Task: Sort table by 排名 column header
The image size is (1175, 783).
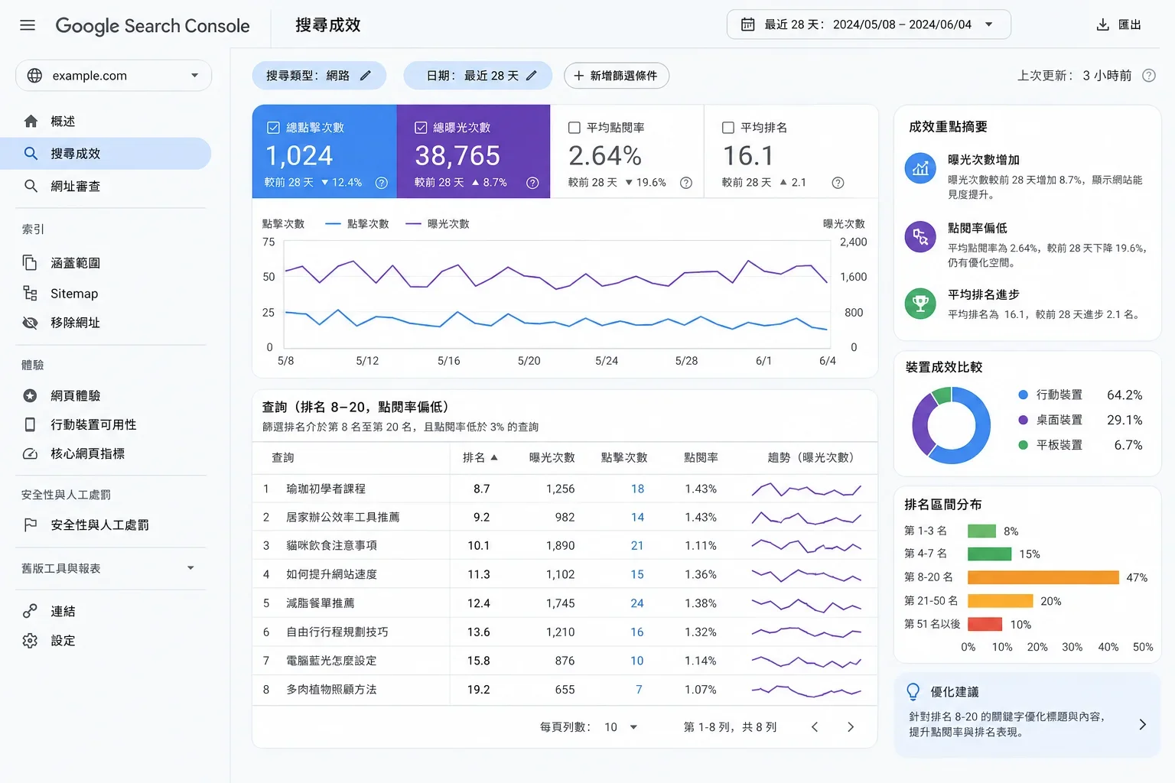Action: click(x=480, y=457)
